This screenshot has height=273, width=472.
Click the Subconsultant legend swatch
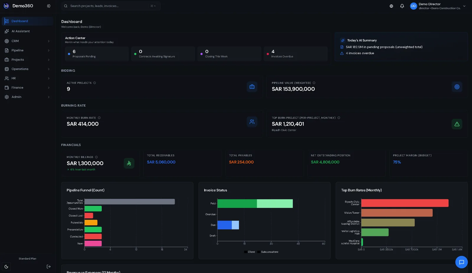(x=258, y=252)
